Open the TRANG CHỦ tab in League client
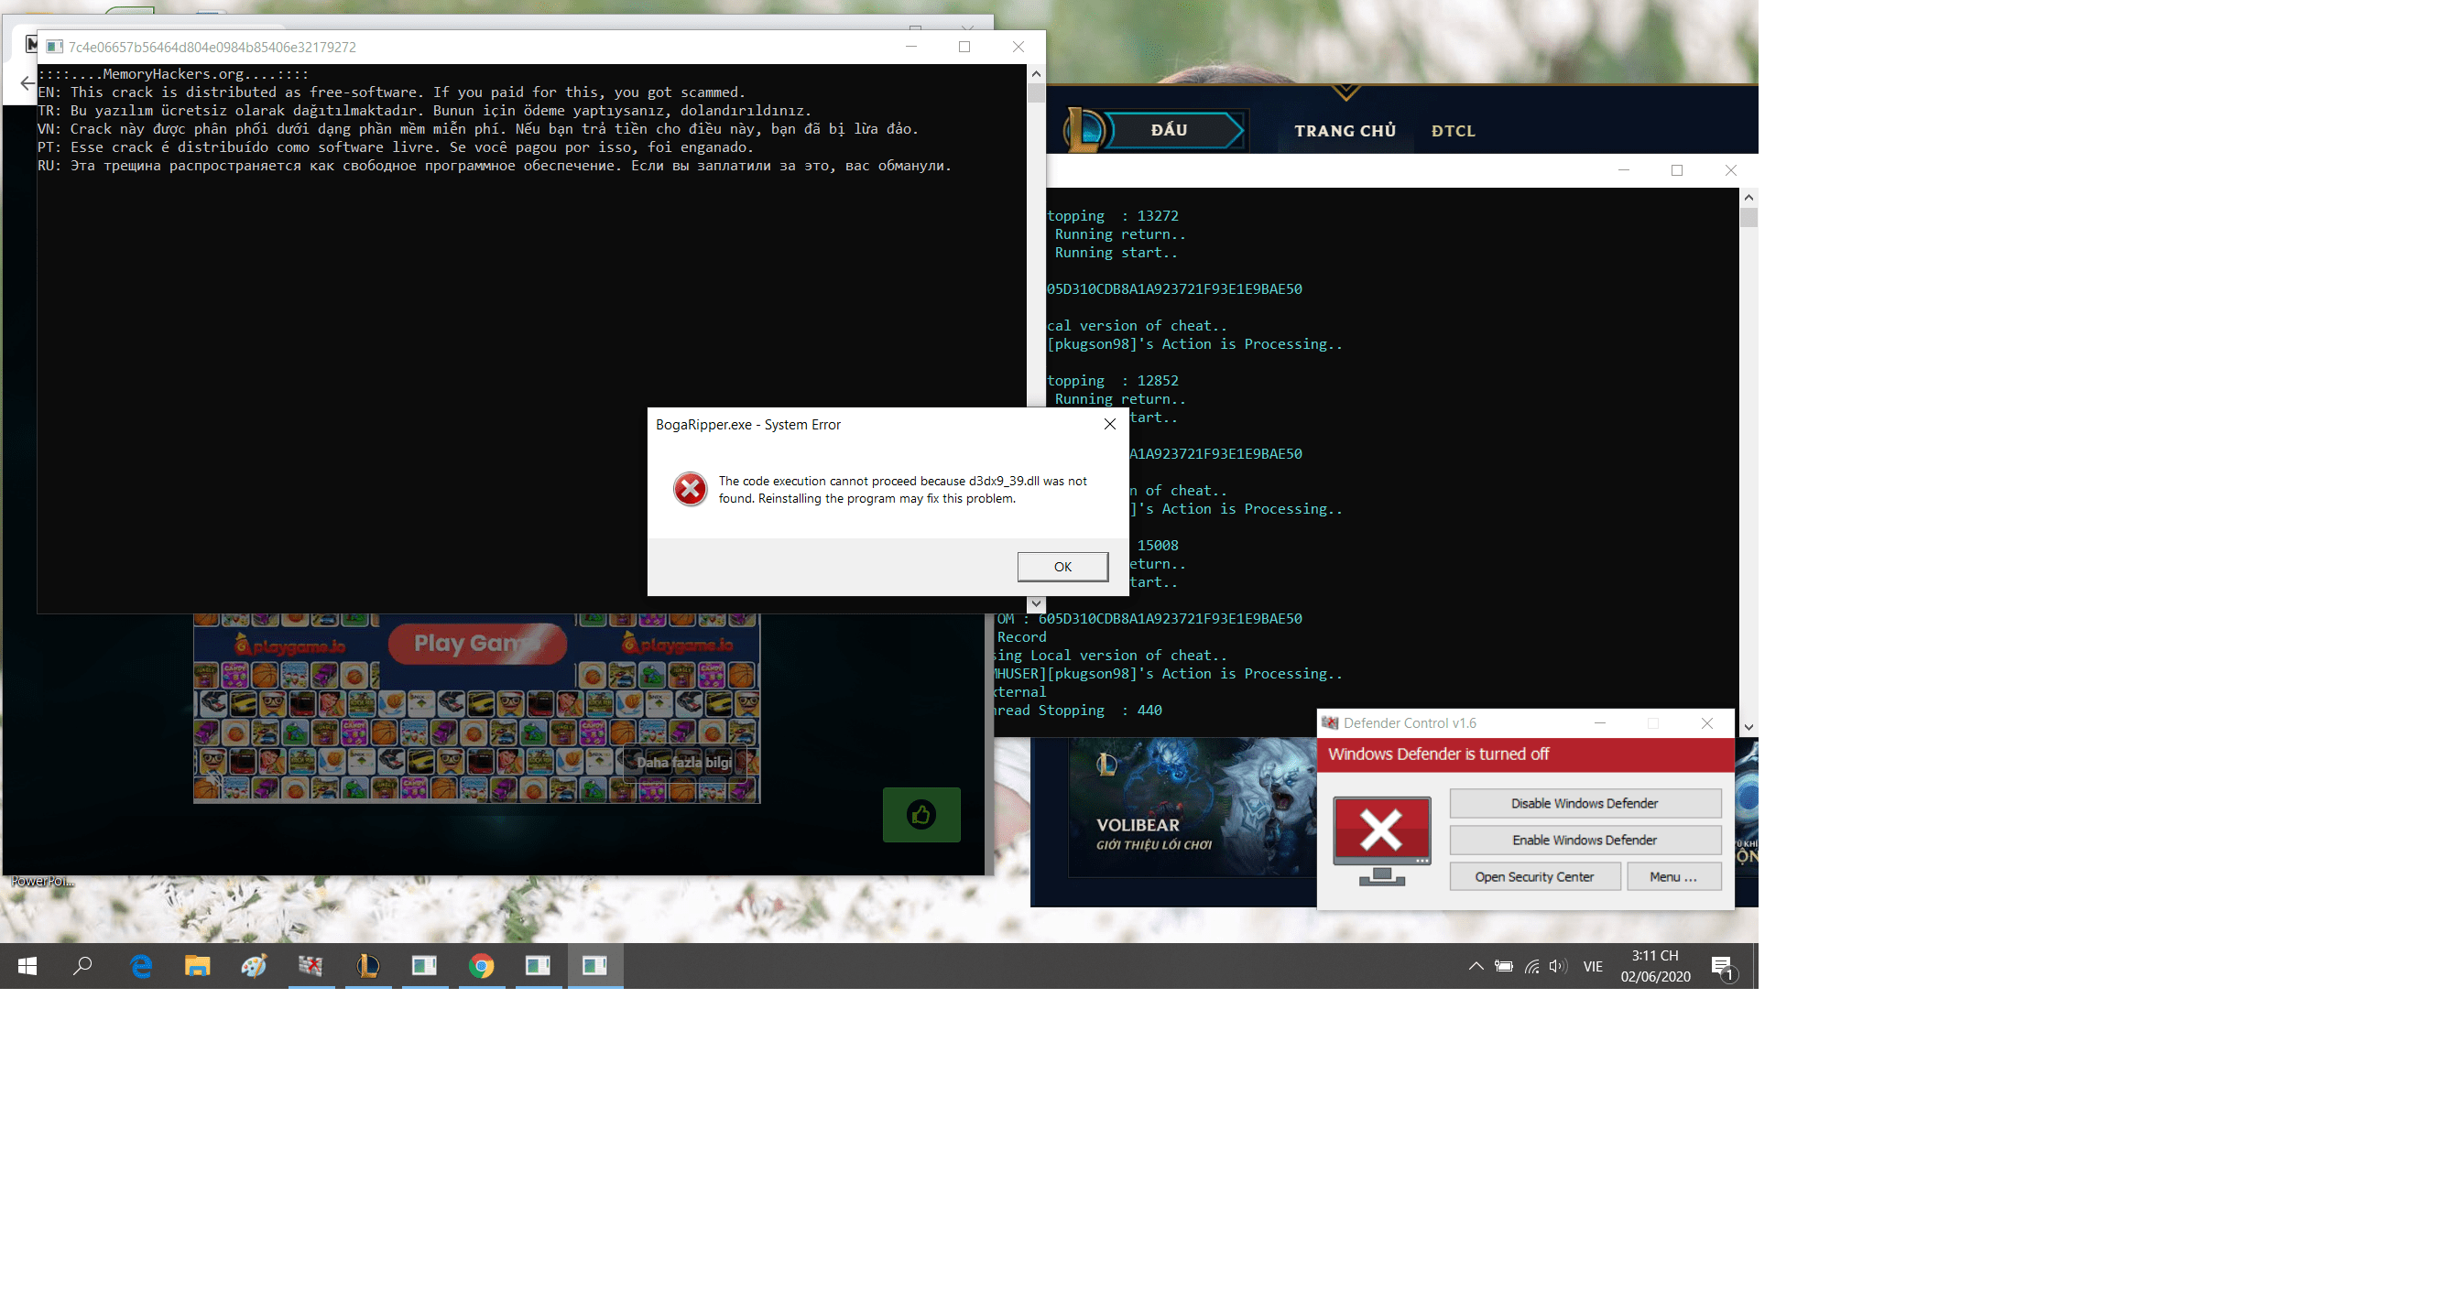Screen dimensions: 2451x1313 [1345, 131]
